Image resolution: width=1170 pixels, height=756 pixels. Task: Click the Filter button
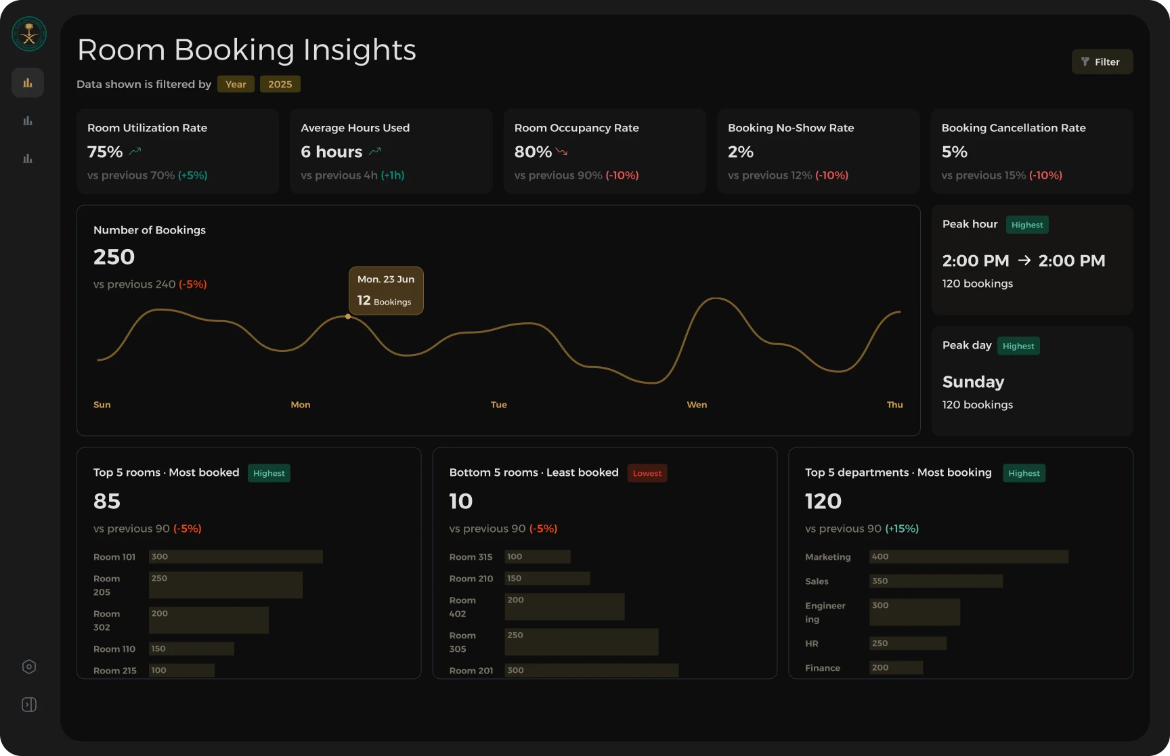click(x=1102, y=62)
